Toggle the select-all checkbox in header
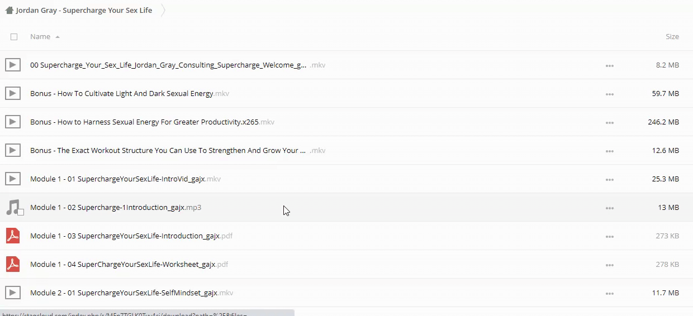The height and width of the screenshot is (316, 693). click(x=14, y=37)
